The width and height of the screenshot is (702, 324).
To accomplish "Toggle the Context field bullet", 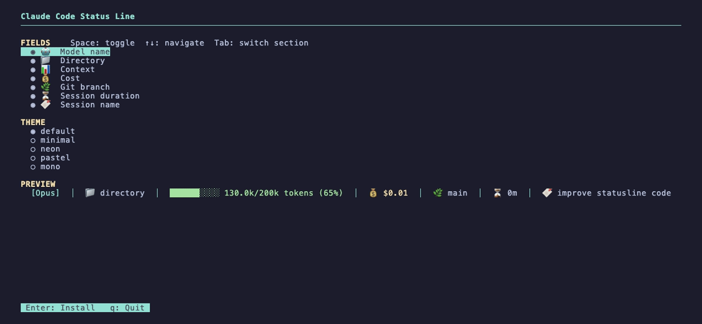I will pyautogui.click(x=33, y=70).
